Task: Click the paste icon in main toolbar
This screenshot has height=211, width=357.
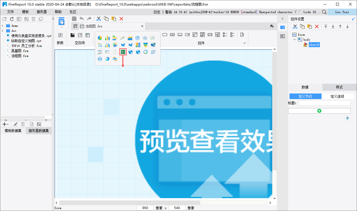Action: point(114,19)
